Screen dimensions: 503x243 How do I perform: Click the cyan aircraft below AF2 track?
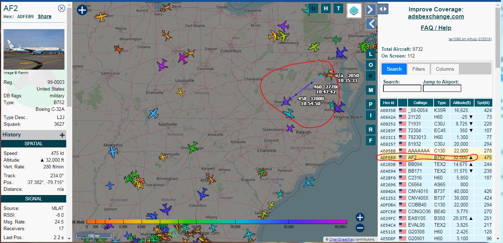289,114
